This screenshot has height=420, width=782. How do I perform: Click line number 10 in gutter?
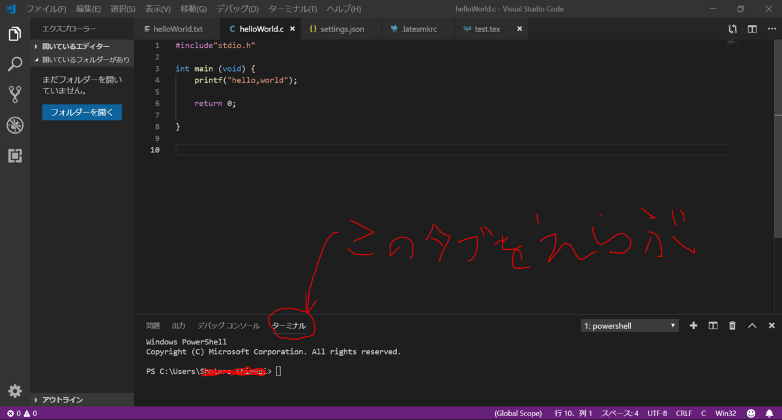155,150
